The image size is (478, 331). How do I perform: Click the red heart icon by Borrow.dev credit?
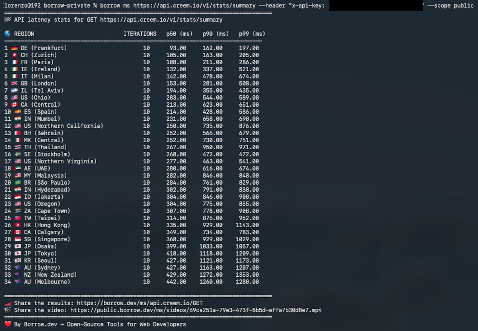pos(8,324)
